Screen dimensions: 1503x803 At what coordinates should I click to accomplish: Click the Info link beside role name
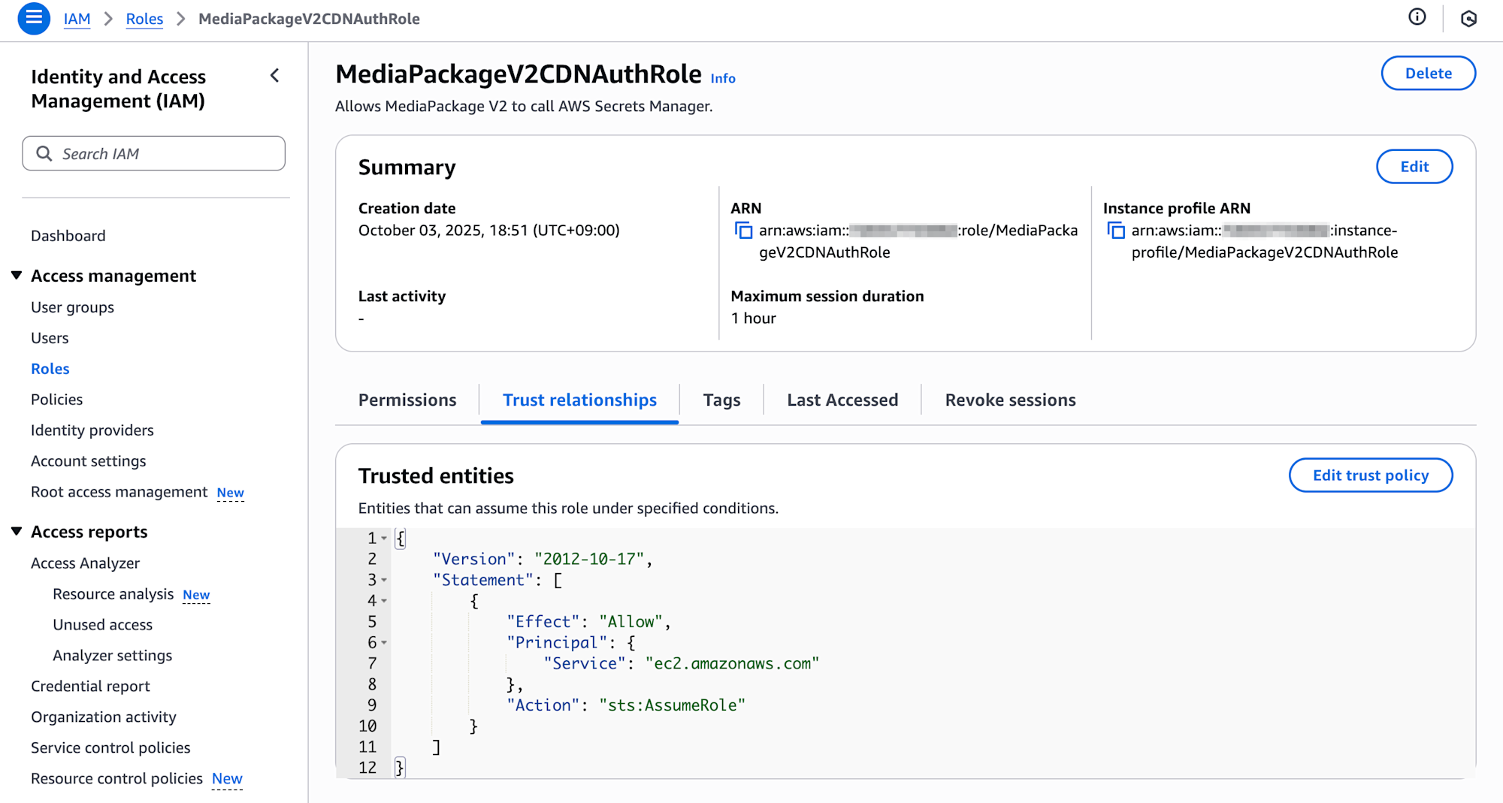pos(723,79)
